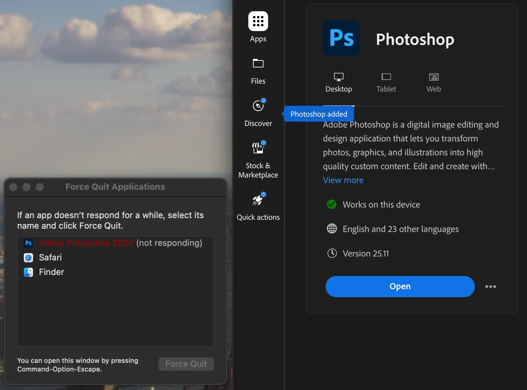
Task: Close the Force Quit Applications window
Action: pos(13,187)
